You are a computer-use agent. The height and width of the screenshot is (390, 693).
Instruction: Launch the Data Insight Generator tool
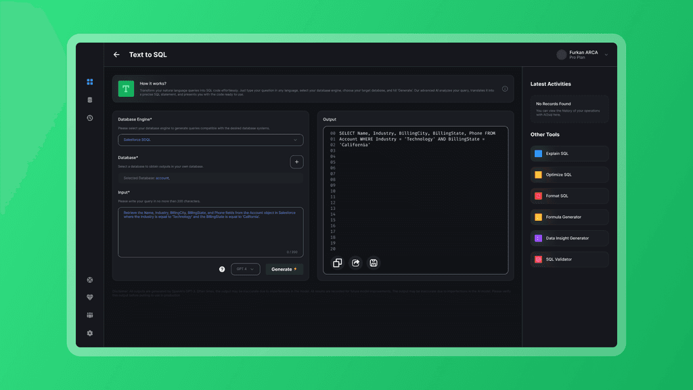(568, 238)
